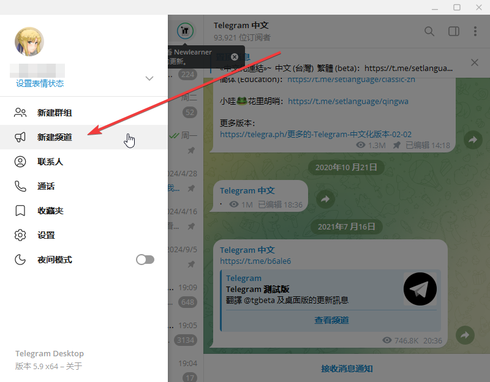490x382 pixels.
Task: Close the pinned message bar
Action: pyautogui.click(x=475, y=62)
